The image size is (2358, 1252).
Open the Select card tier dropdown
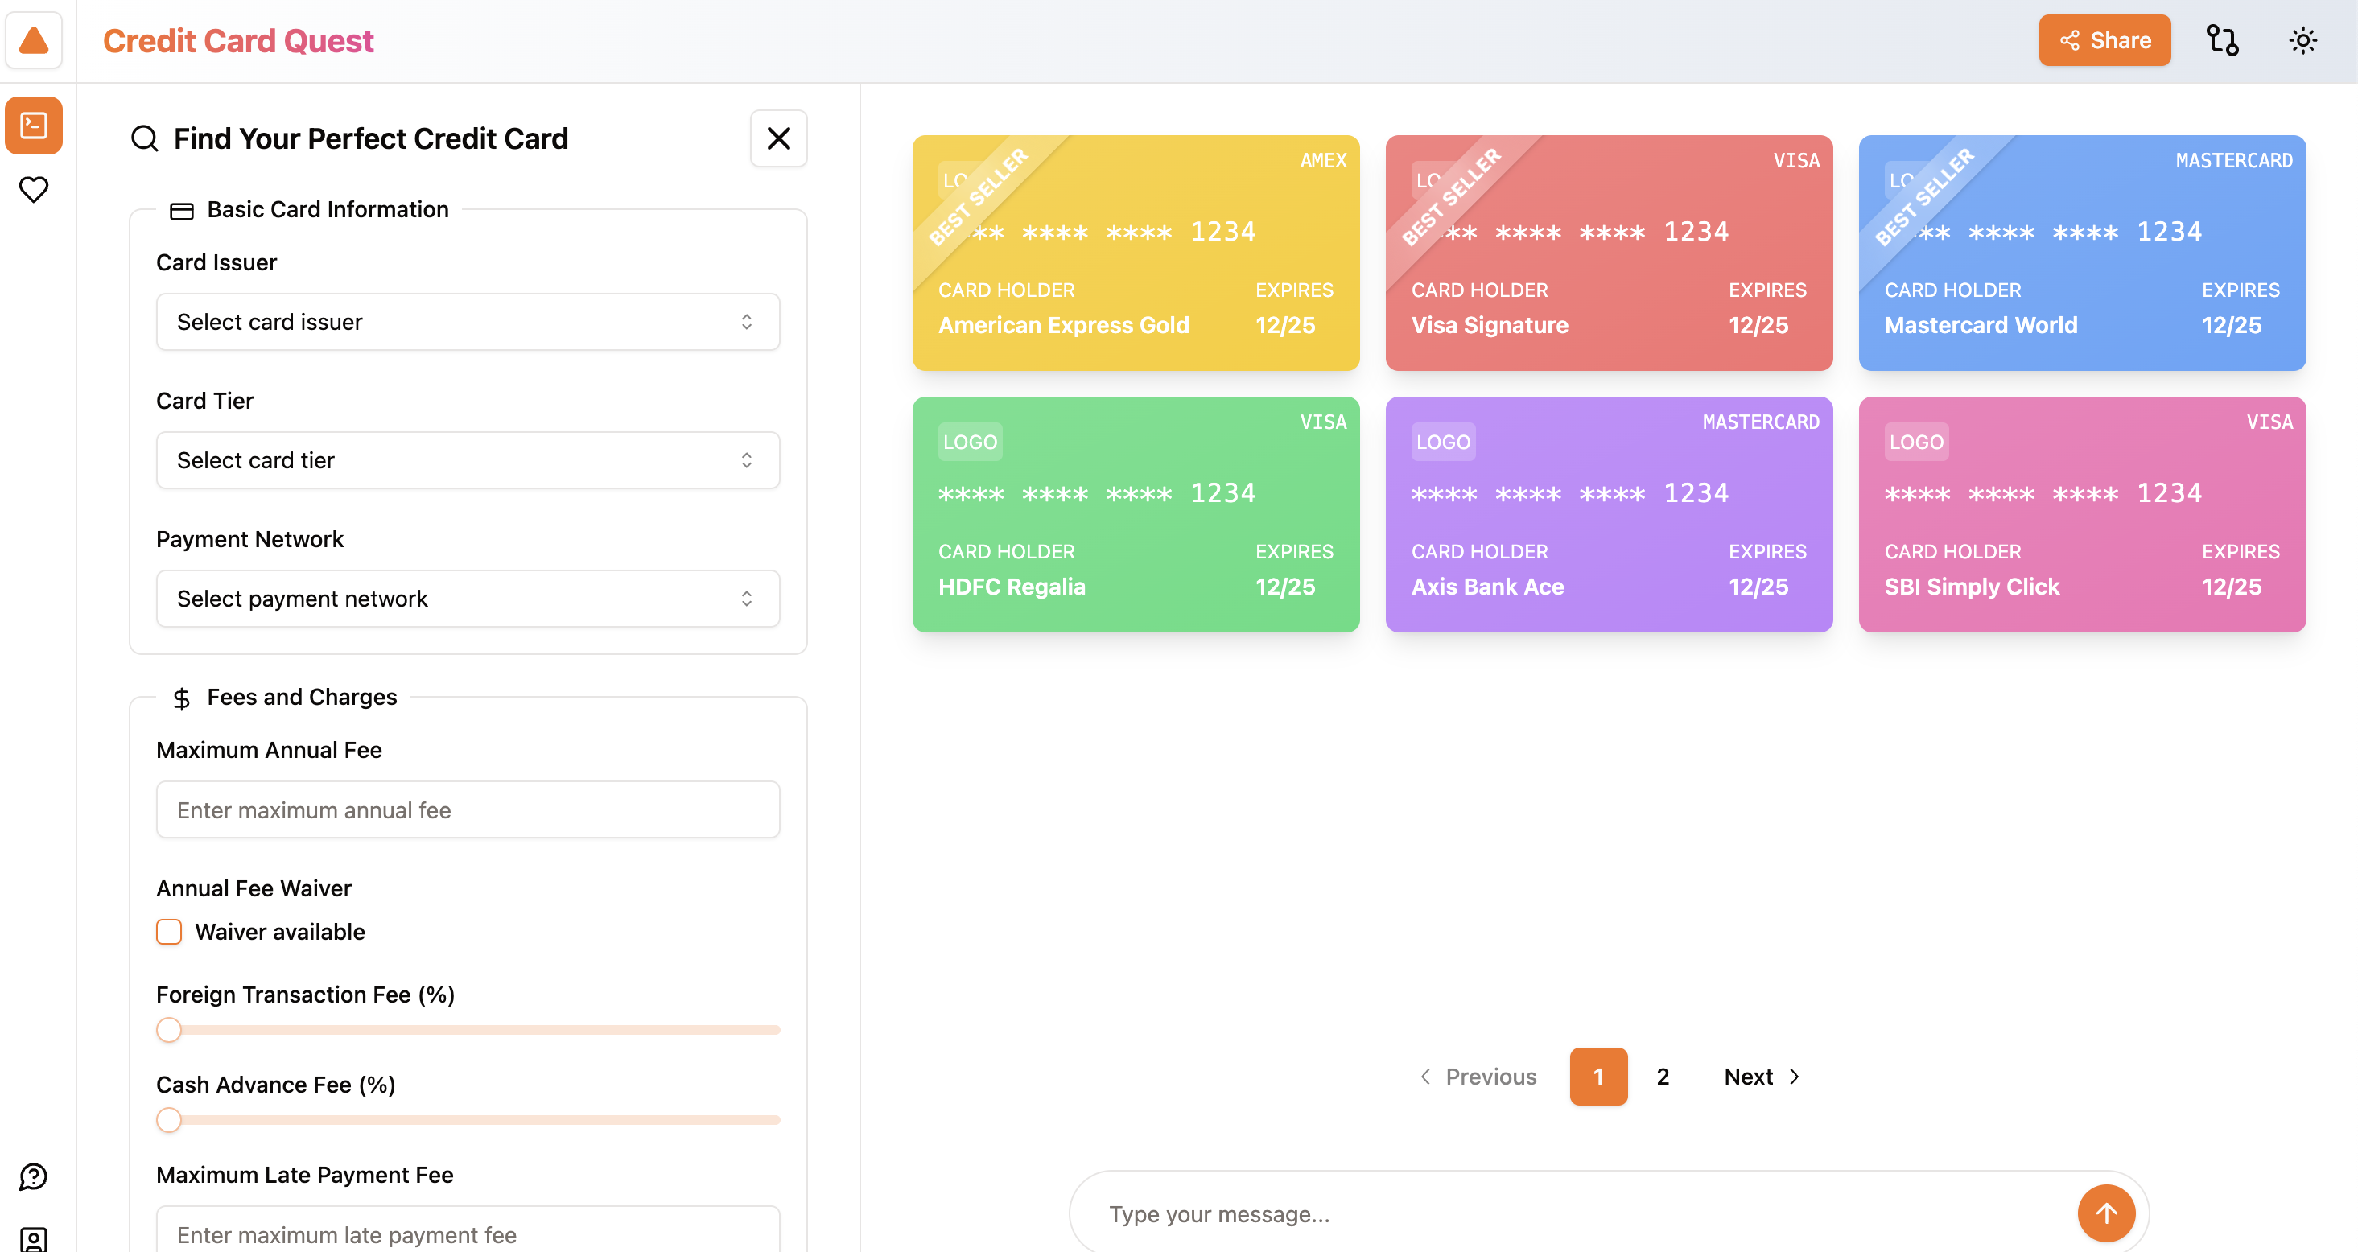click(468, 460)
